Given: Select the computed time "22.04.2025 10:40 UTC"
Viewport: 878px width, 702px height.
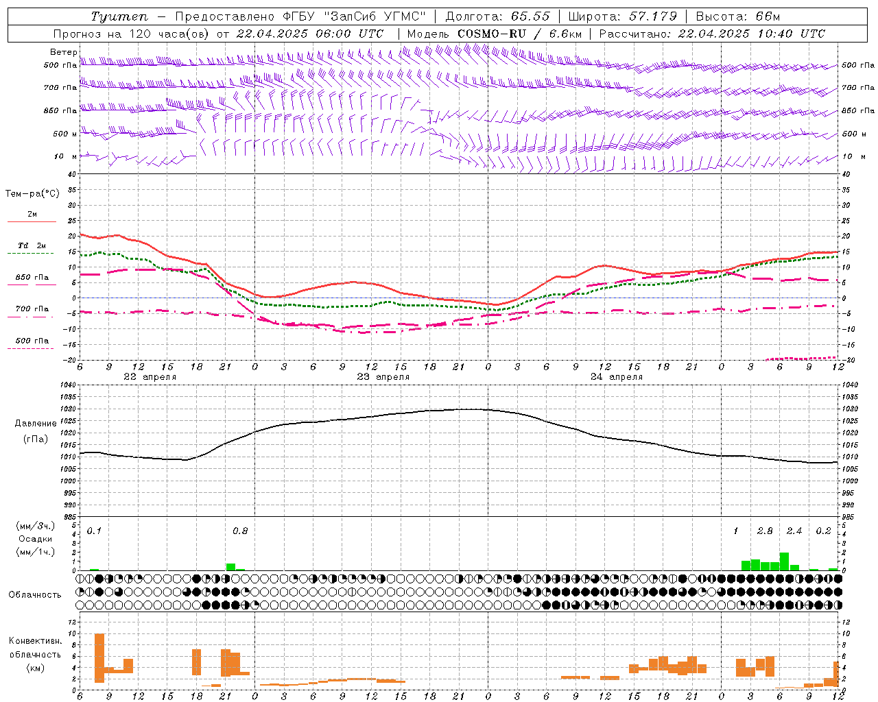Looking at the screenshot, I should point(752,34).
